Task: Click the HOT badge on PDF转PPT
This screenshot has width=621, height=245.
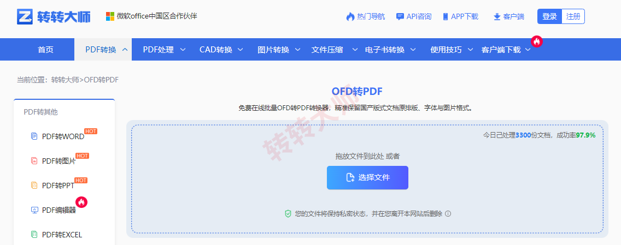Action: (81, 180)
